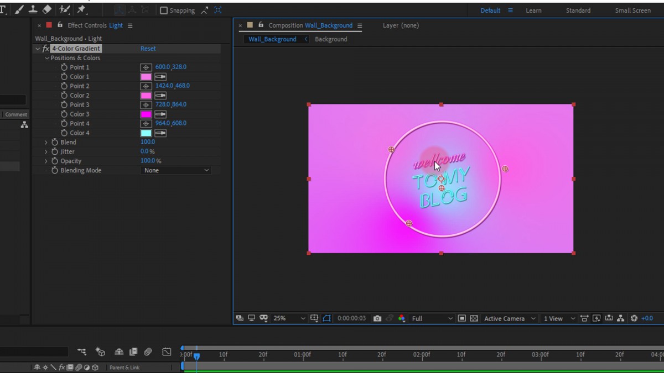The image size is (664, 373).
Task: Open the Blending Mode dropdown set to None
Action: pyautogui.click(x=175, y=170)
